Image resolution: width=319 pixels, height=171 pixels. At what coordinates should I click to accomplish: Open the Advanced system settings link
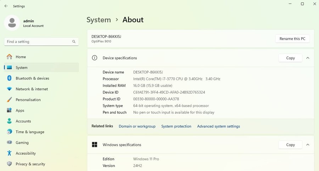coord(218,126)
